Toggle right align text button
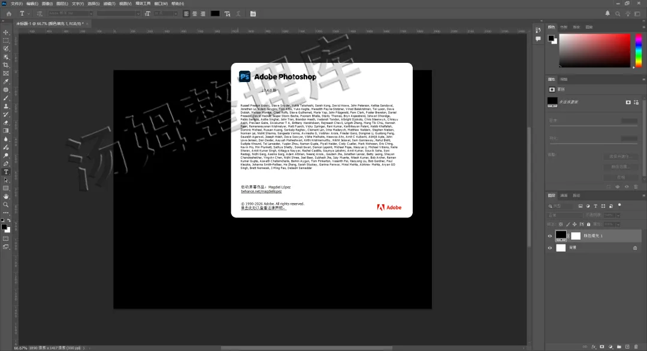This screenshot has height=351, width=647. pos(202,14)
